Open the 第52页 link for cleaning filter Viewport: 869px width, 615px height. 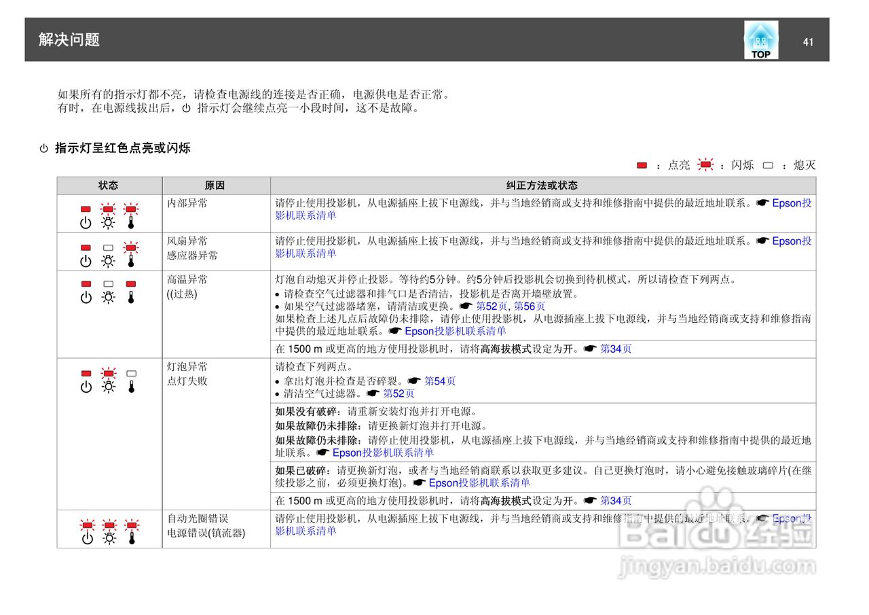pyautogui.click(x=399, y=393)
